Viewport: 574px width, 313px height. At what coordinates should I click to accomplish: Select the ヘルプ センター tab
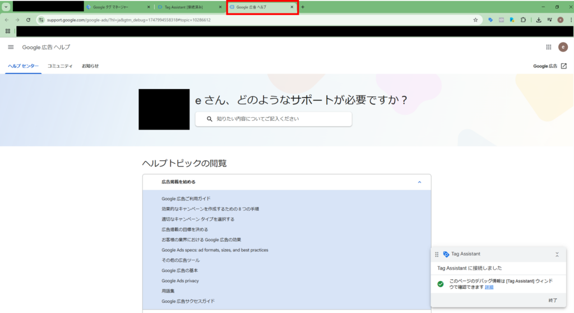click(x=23, y=66)
